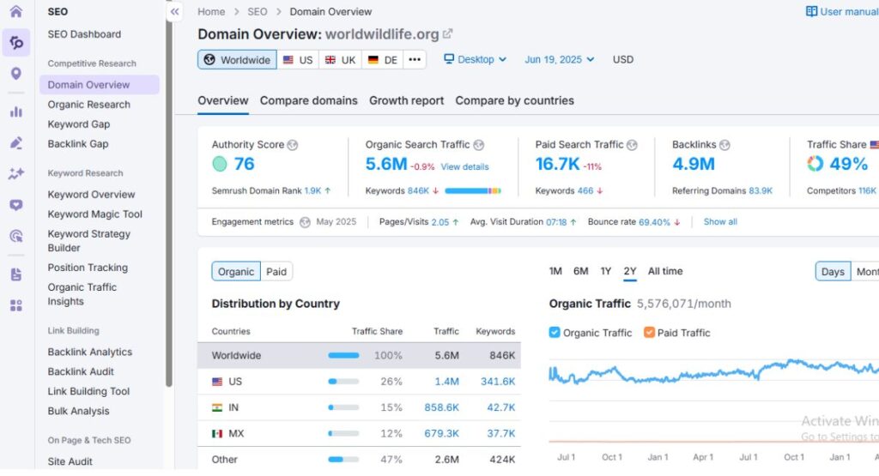
Task: Open worldwildlife.org external link icon
Action: point(447,34)
